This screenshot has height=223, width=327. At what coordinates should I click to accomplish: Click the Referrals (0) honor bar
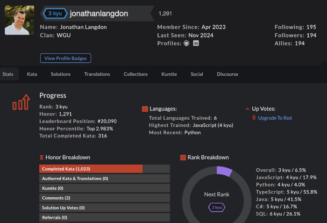pos(105,217)
